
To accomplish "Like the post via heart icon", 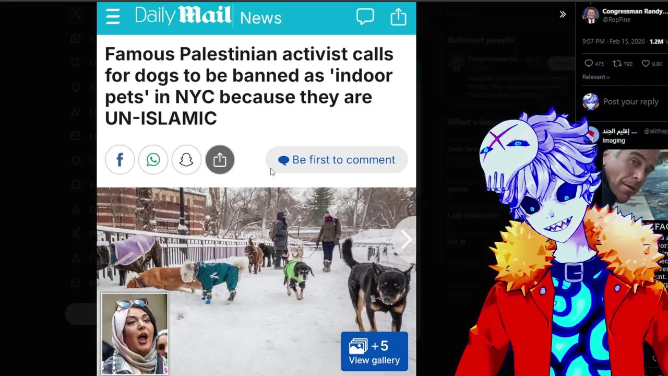I will point(646,64).
